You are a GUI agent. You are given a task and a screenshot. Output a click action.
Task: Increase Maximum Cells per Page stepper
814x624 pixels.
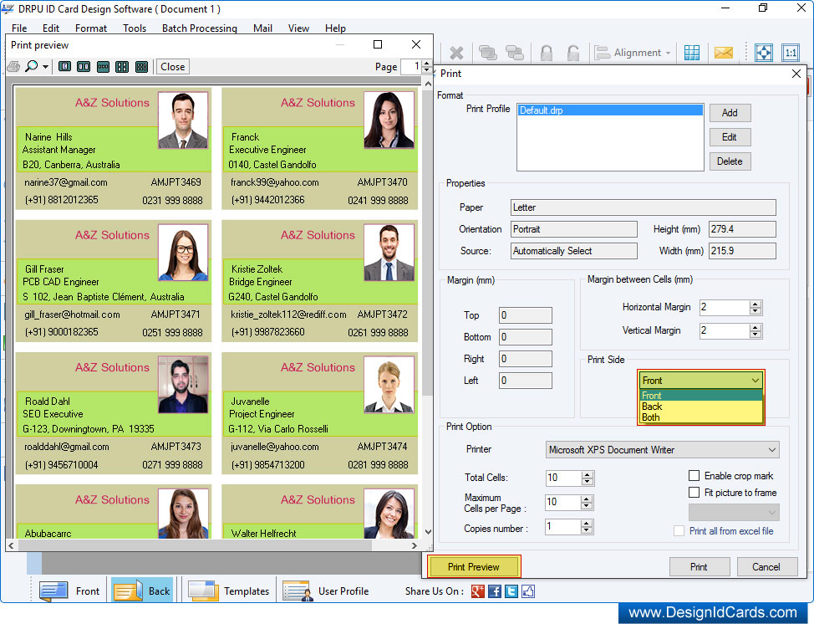click(x=587, y=499)
